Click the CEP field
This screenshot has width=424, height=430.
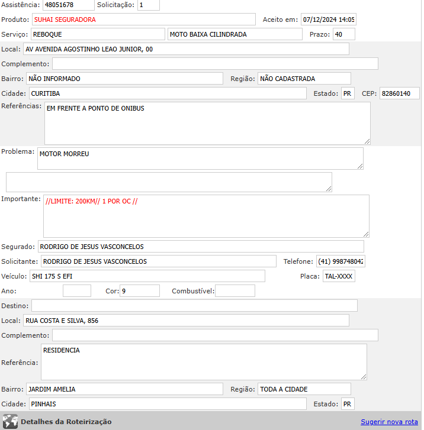pos(399,93)
